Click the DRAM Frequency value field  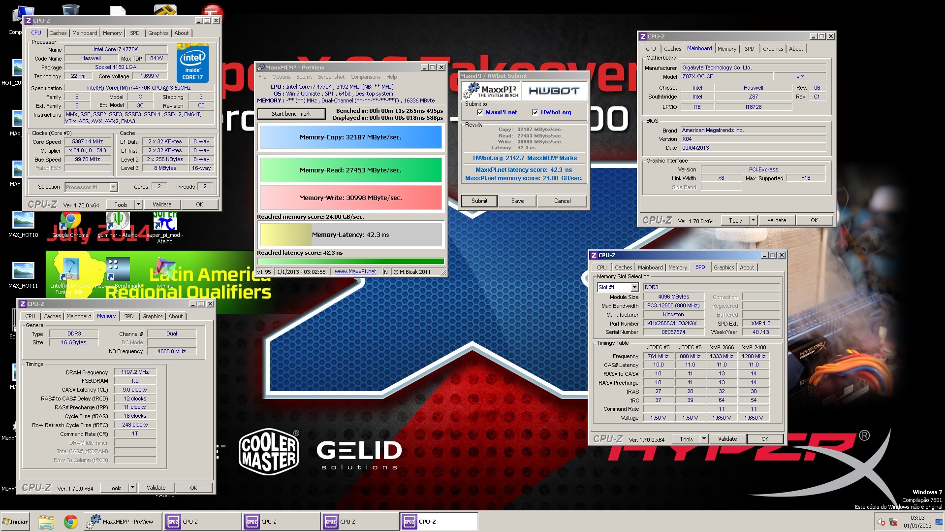pyautogui.click(x=135, y=372)
